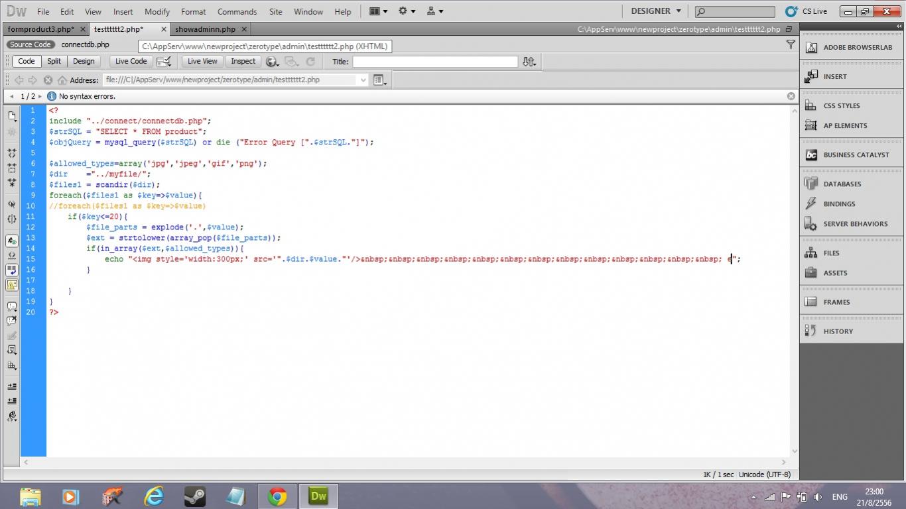
Task: Open related file connectdb.php
Action: 85,44
